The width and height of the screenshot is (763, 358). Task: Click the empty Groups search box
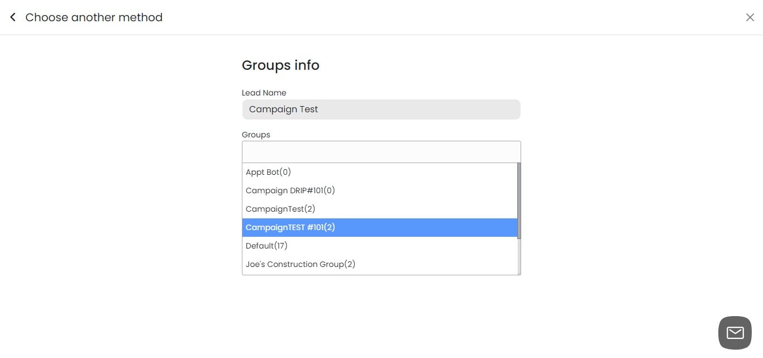pyautogui.click(x=381, y=151)
